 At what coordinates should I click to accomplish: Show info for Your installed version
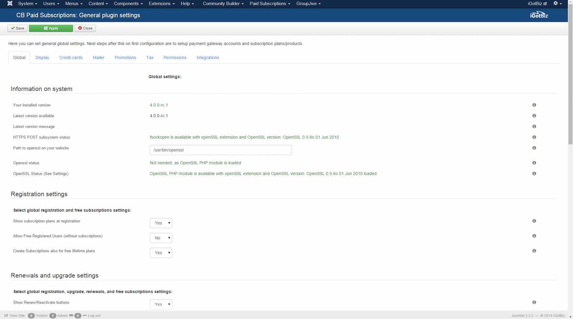tap(534, 105)
